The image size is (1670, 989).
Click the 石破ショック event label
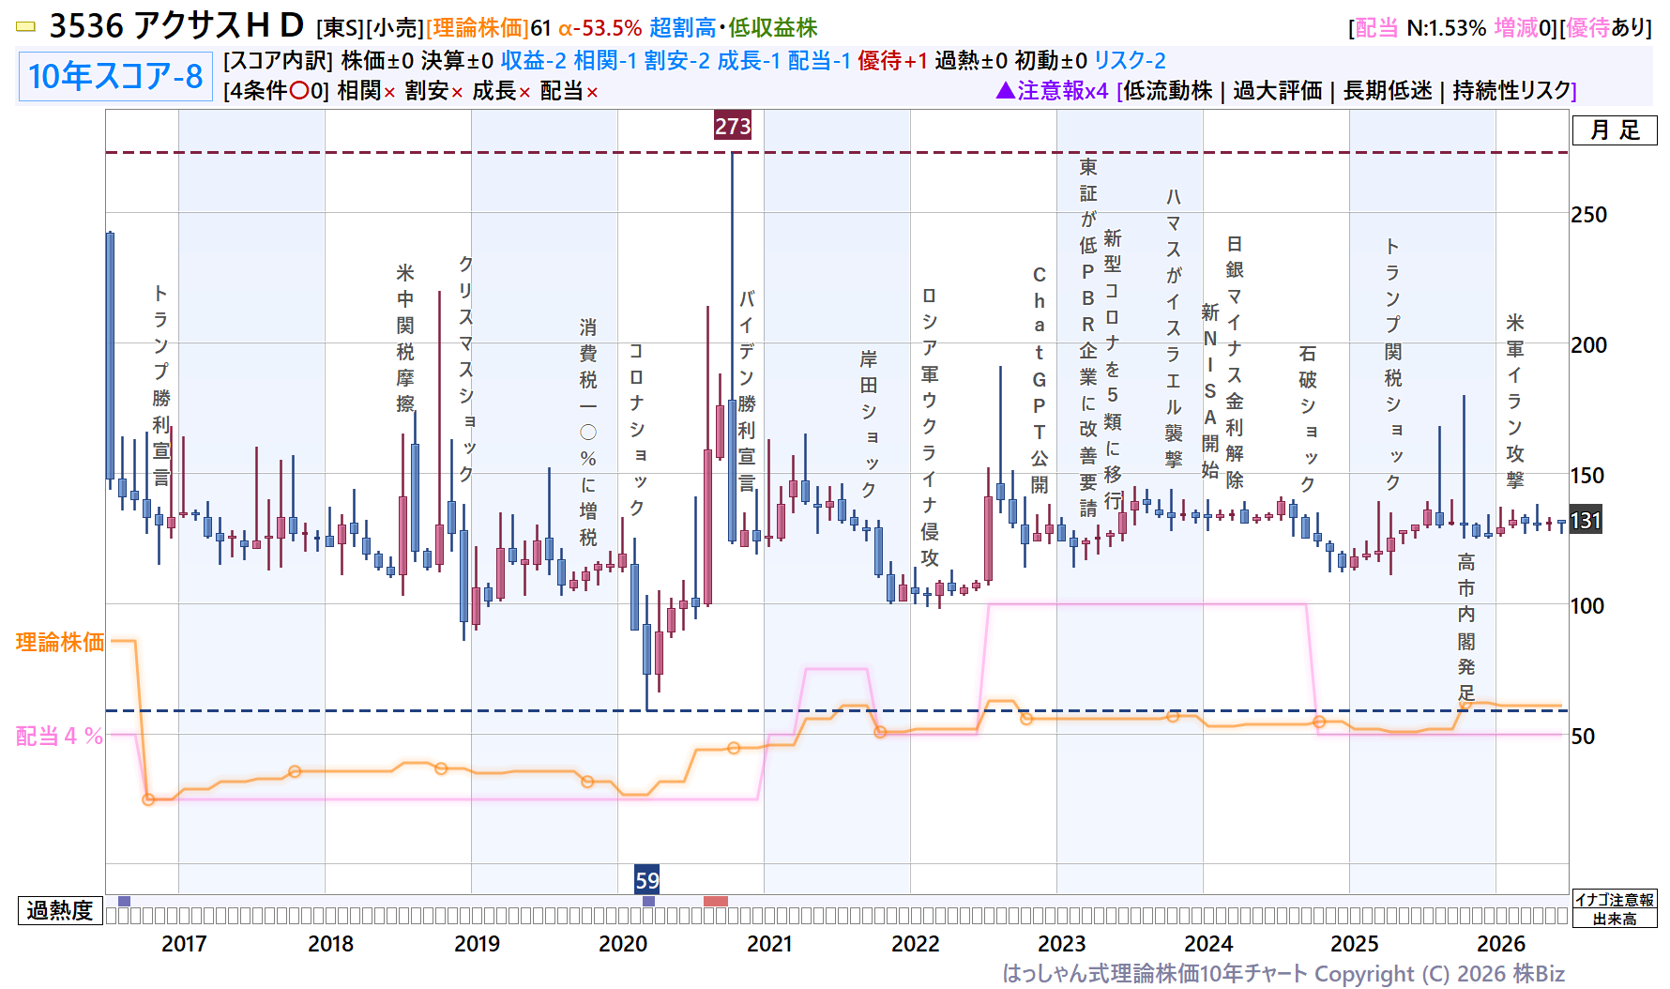coord(1308,419)
